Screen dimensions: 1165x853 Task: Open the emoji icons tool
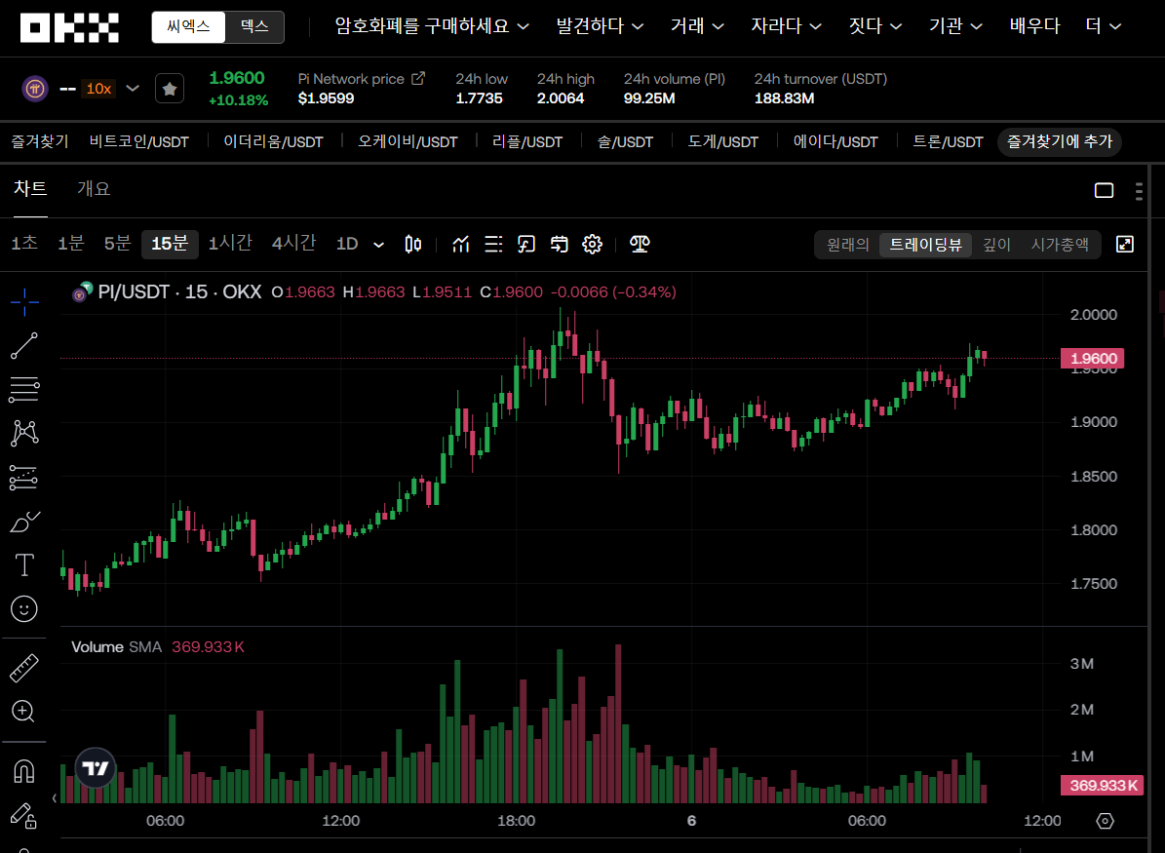(24, 609)
